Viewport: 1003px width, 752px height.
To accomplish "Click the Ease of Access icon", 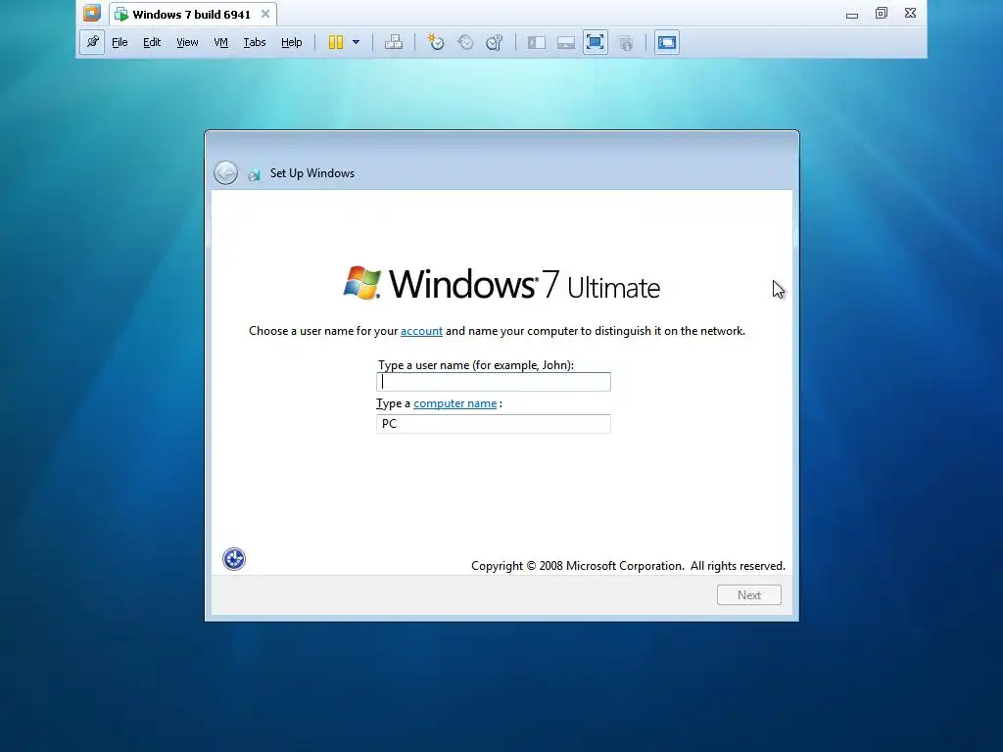I will coord(234,559).
